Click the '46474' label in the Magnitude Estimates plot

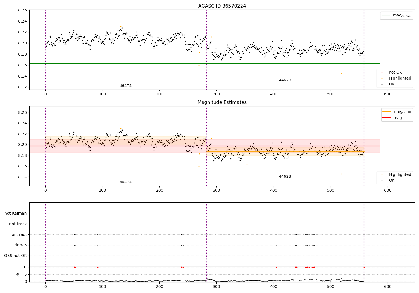tap(125, 182)
